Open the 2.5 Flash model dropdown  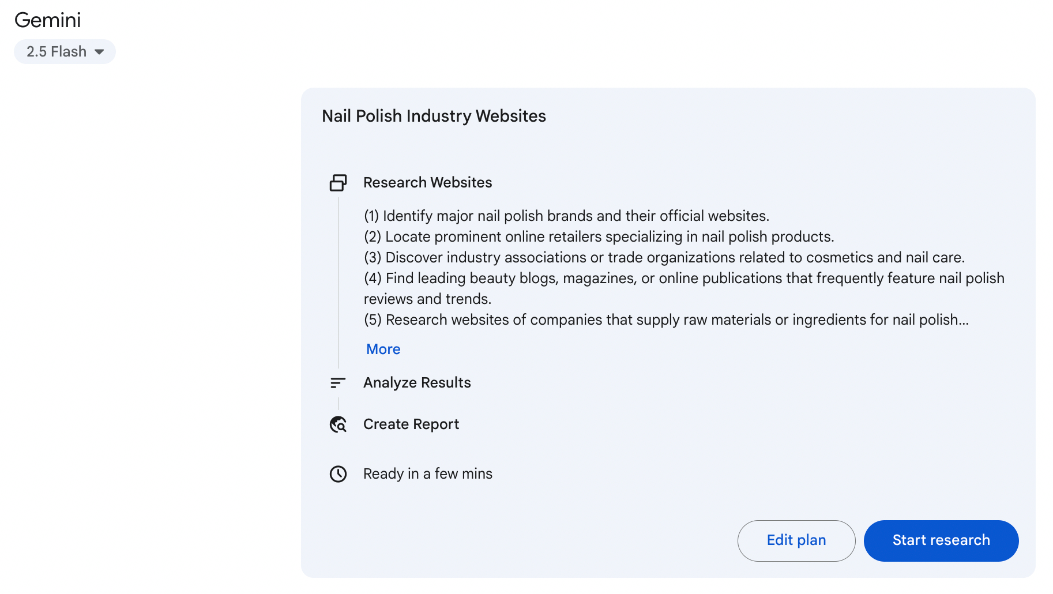65,52
